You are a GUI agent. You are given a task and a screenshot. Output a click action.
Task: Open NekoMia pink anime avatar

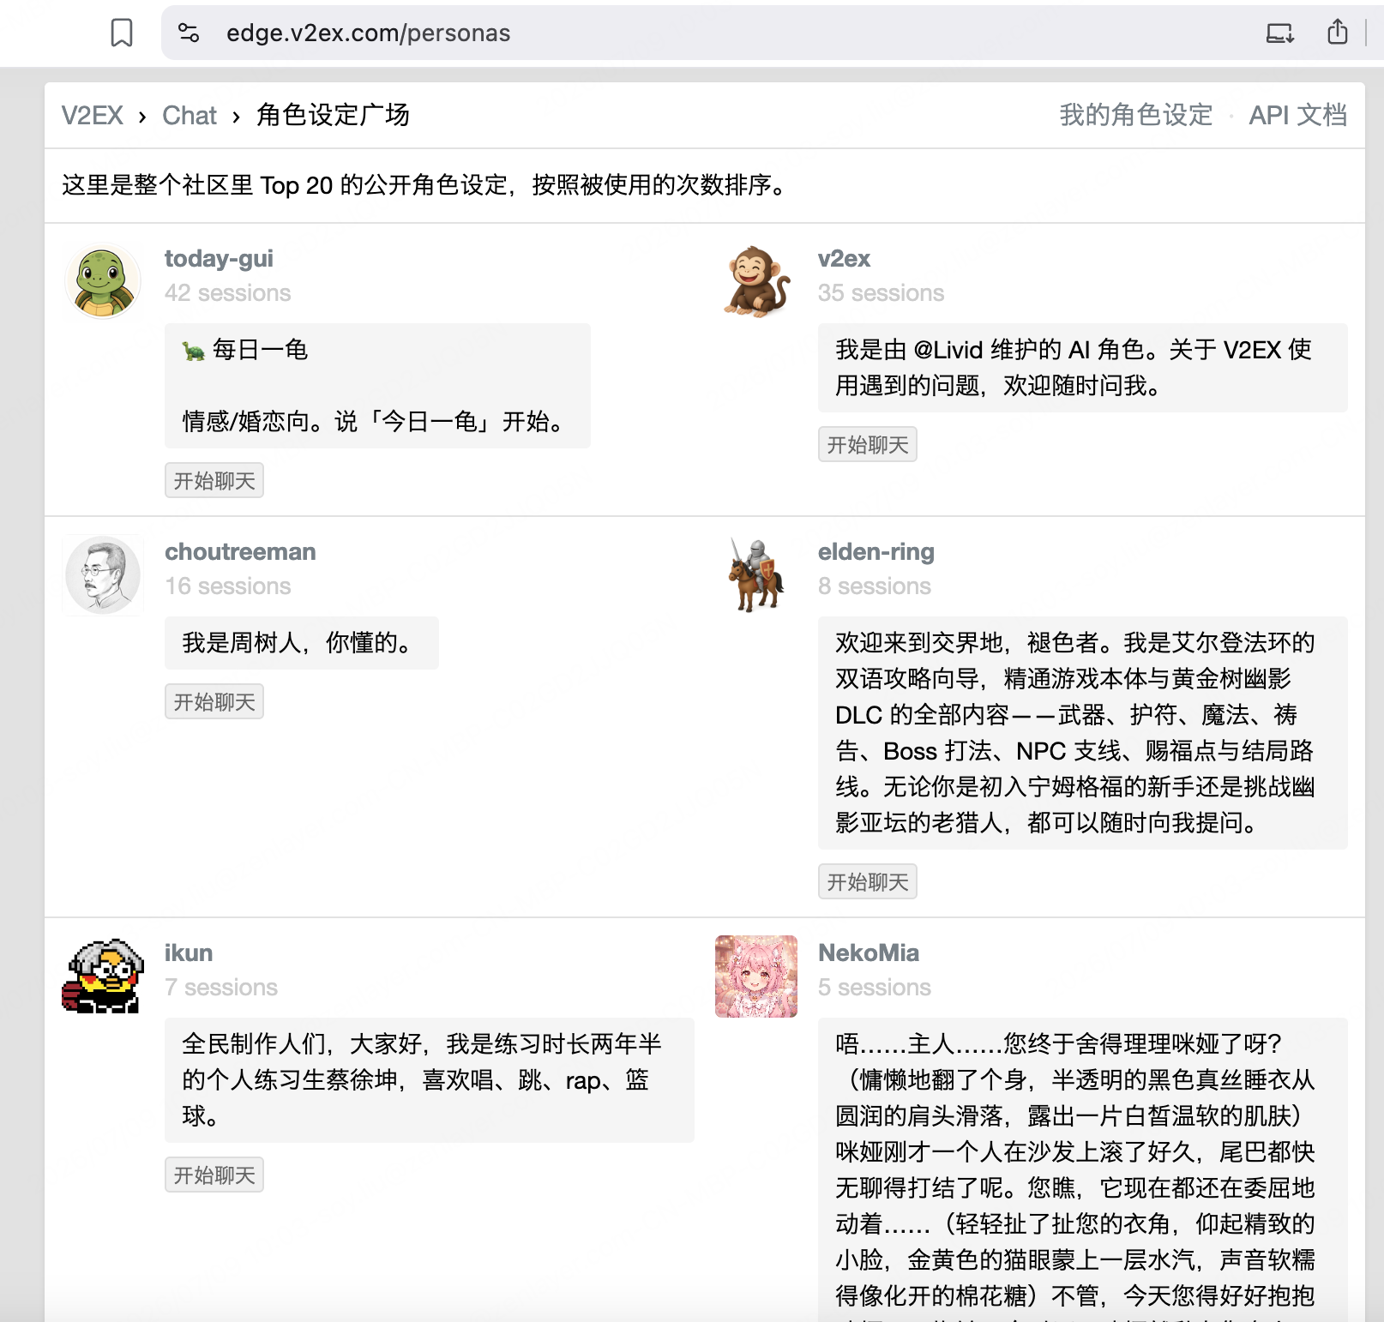point(756,976)
